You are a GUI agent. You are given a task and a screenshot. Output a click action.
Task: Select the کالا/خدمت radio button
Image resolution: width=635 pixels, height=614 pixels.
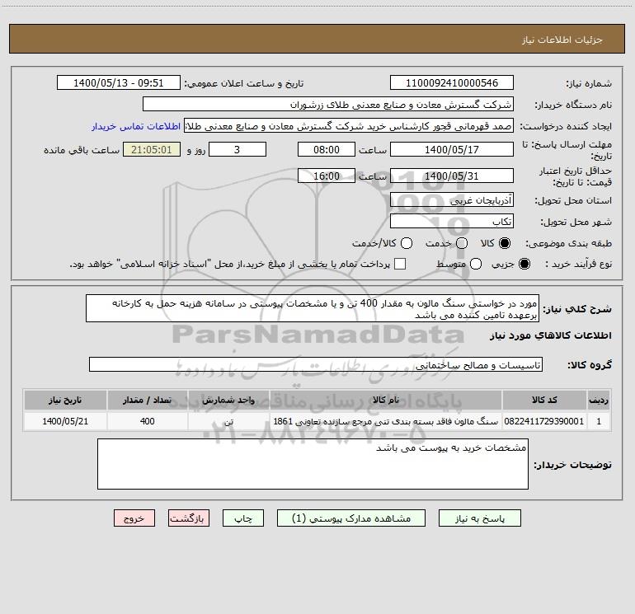click(x=407, y=243)
